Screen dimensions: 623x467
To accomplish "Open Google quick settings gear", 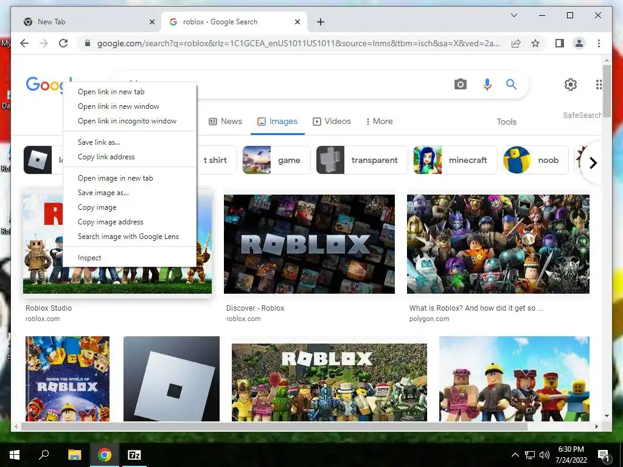I will click(x=571, y=84).
